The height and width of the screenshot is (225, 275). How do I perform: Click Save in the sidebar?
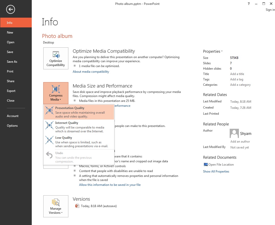[16, 52]
